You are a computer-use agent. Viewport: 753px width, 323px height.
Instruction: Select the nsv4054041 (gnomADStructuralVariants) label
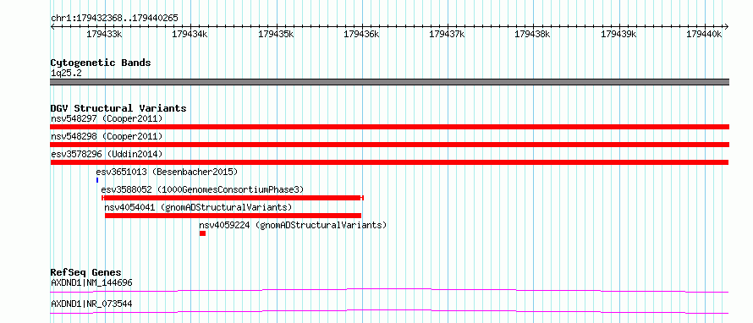point(198,207)
